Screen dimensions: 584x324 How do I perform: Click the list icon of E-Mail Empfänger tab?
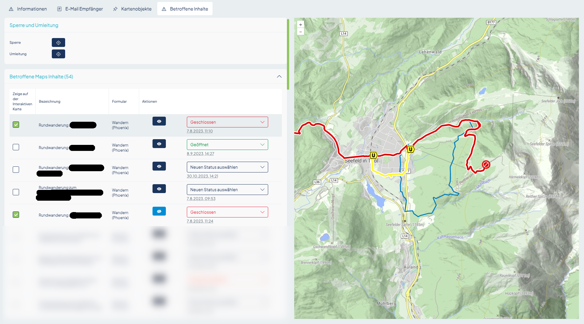coord(59,9)
